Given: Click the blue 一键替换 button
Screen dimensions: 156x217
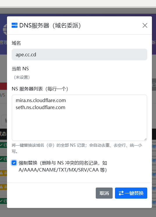Looking at the screenshot, I should pyautogui.click(x=131, y=193).
